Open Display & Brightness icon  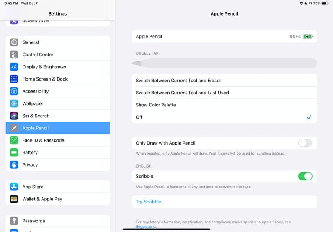coord(14,67)
